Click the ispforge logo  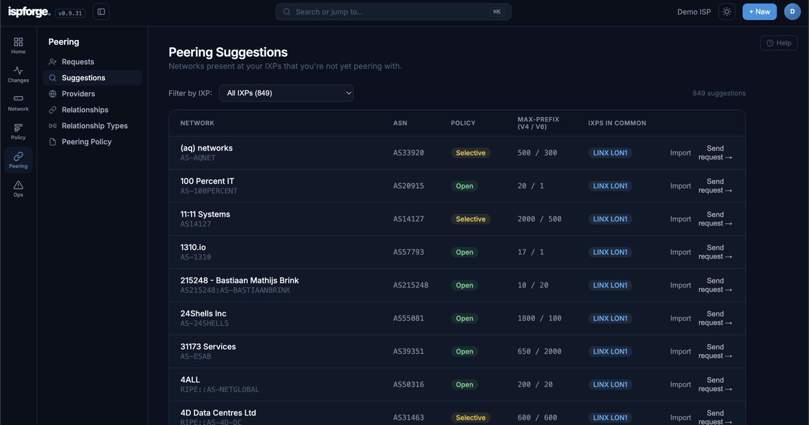[29, 12]
